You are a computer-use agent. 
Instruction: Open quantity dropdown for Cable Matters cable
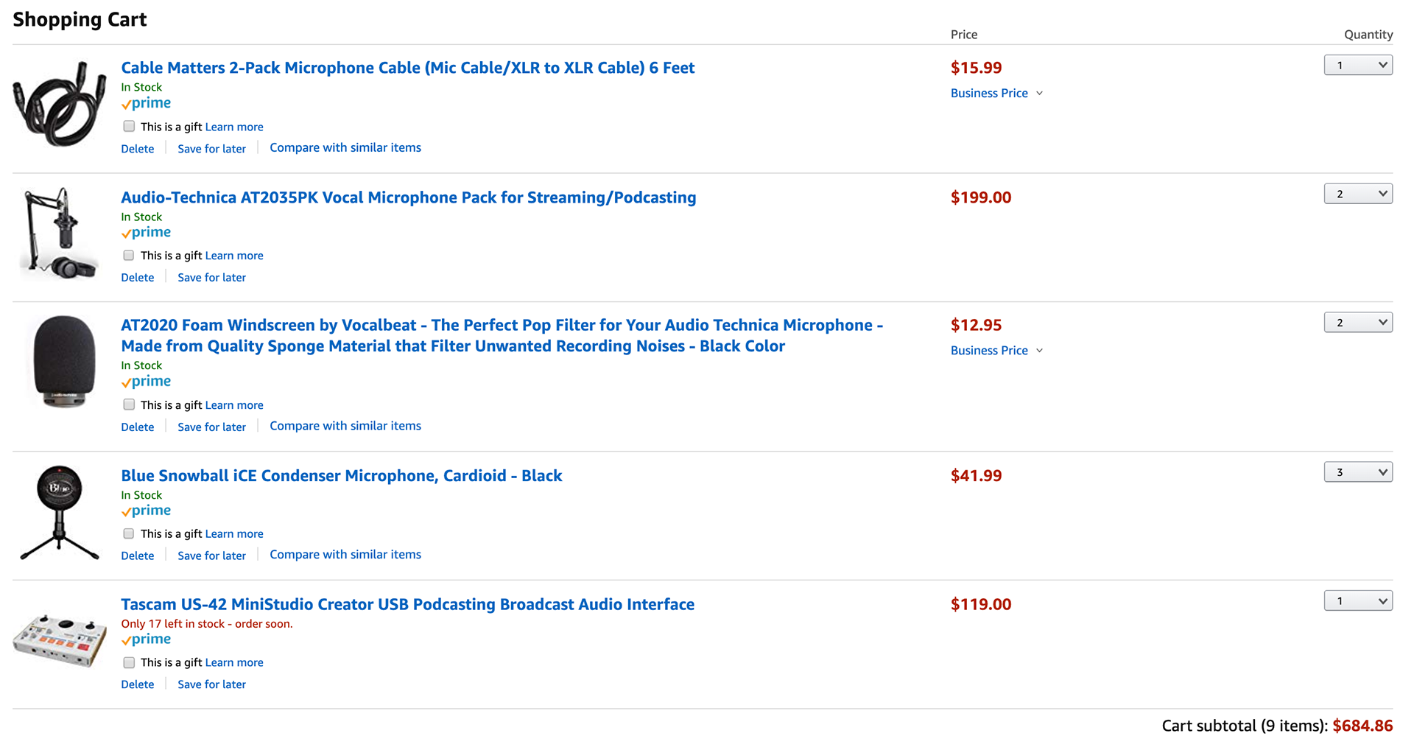1358,65
